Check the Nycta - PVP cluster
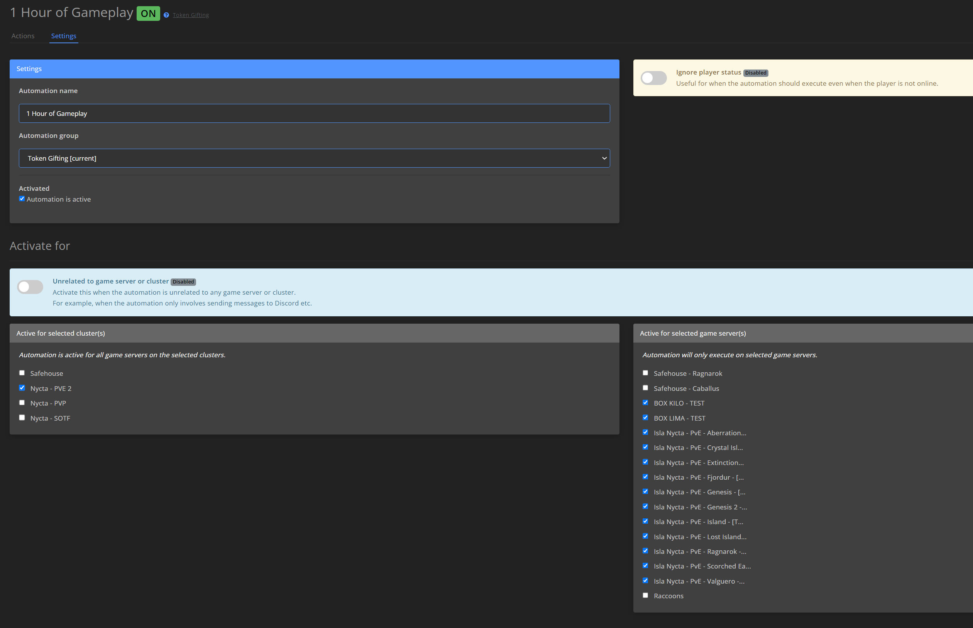This screenshot has height=628, width=973. [22, 402]
